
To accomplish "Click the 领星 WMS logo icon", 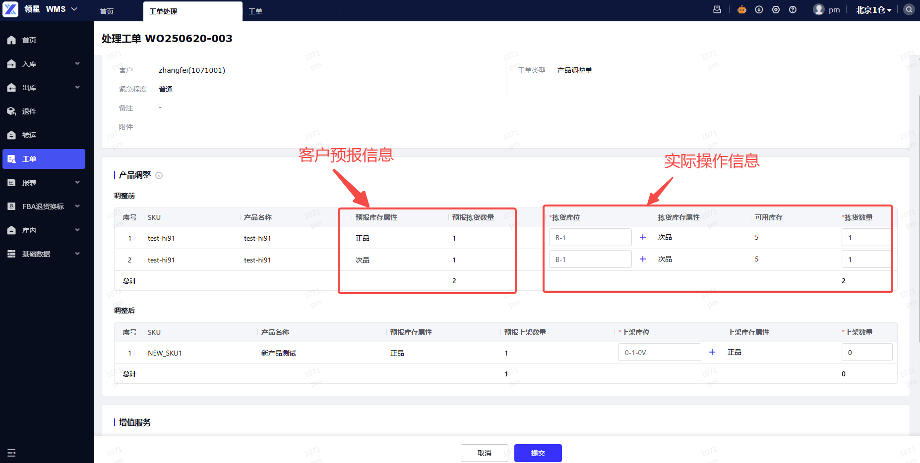I will click(10, 9).
